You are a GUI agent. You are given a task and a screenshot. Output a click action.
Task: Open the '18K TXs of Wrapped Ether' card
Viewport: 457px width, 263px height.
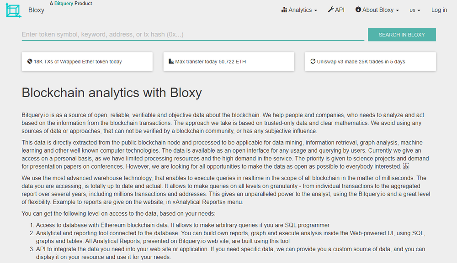pos(87,62)
